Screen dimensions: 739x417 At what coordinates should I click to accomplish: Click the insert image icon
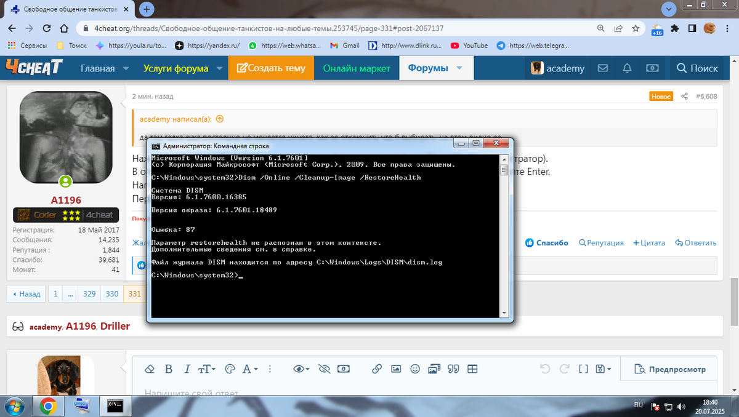pyautogui.click(x=396, y=369)
